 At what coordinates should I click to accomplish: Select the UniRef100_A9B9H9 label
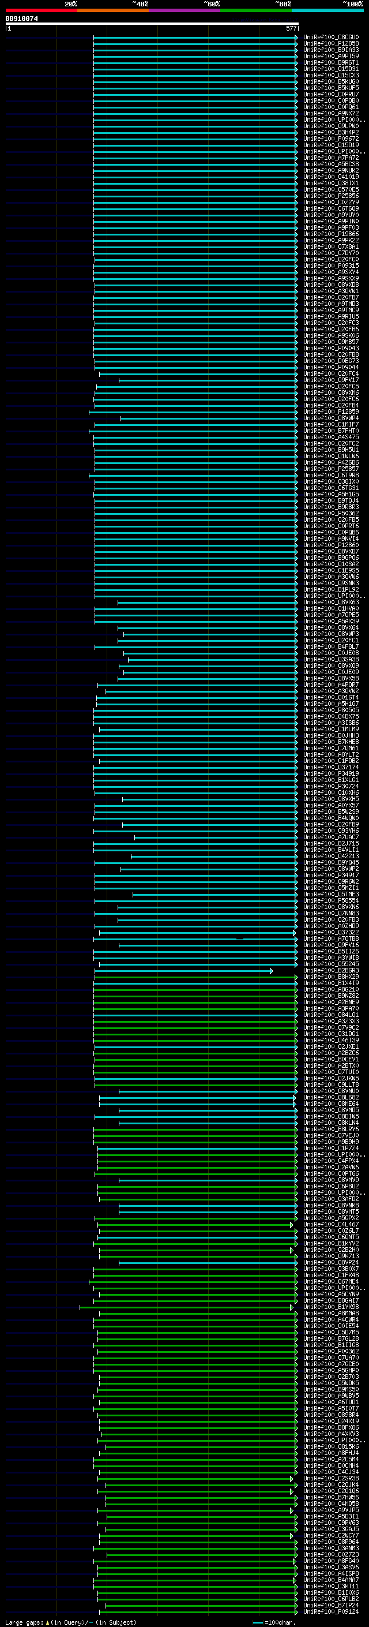click(330, 1142)
